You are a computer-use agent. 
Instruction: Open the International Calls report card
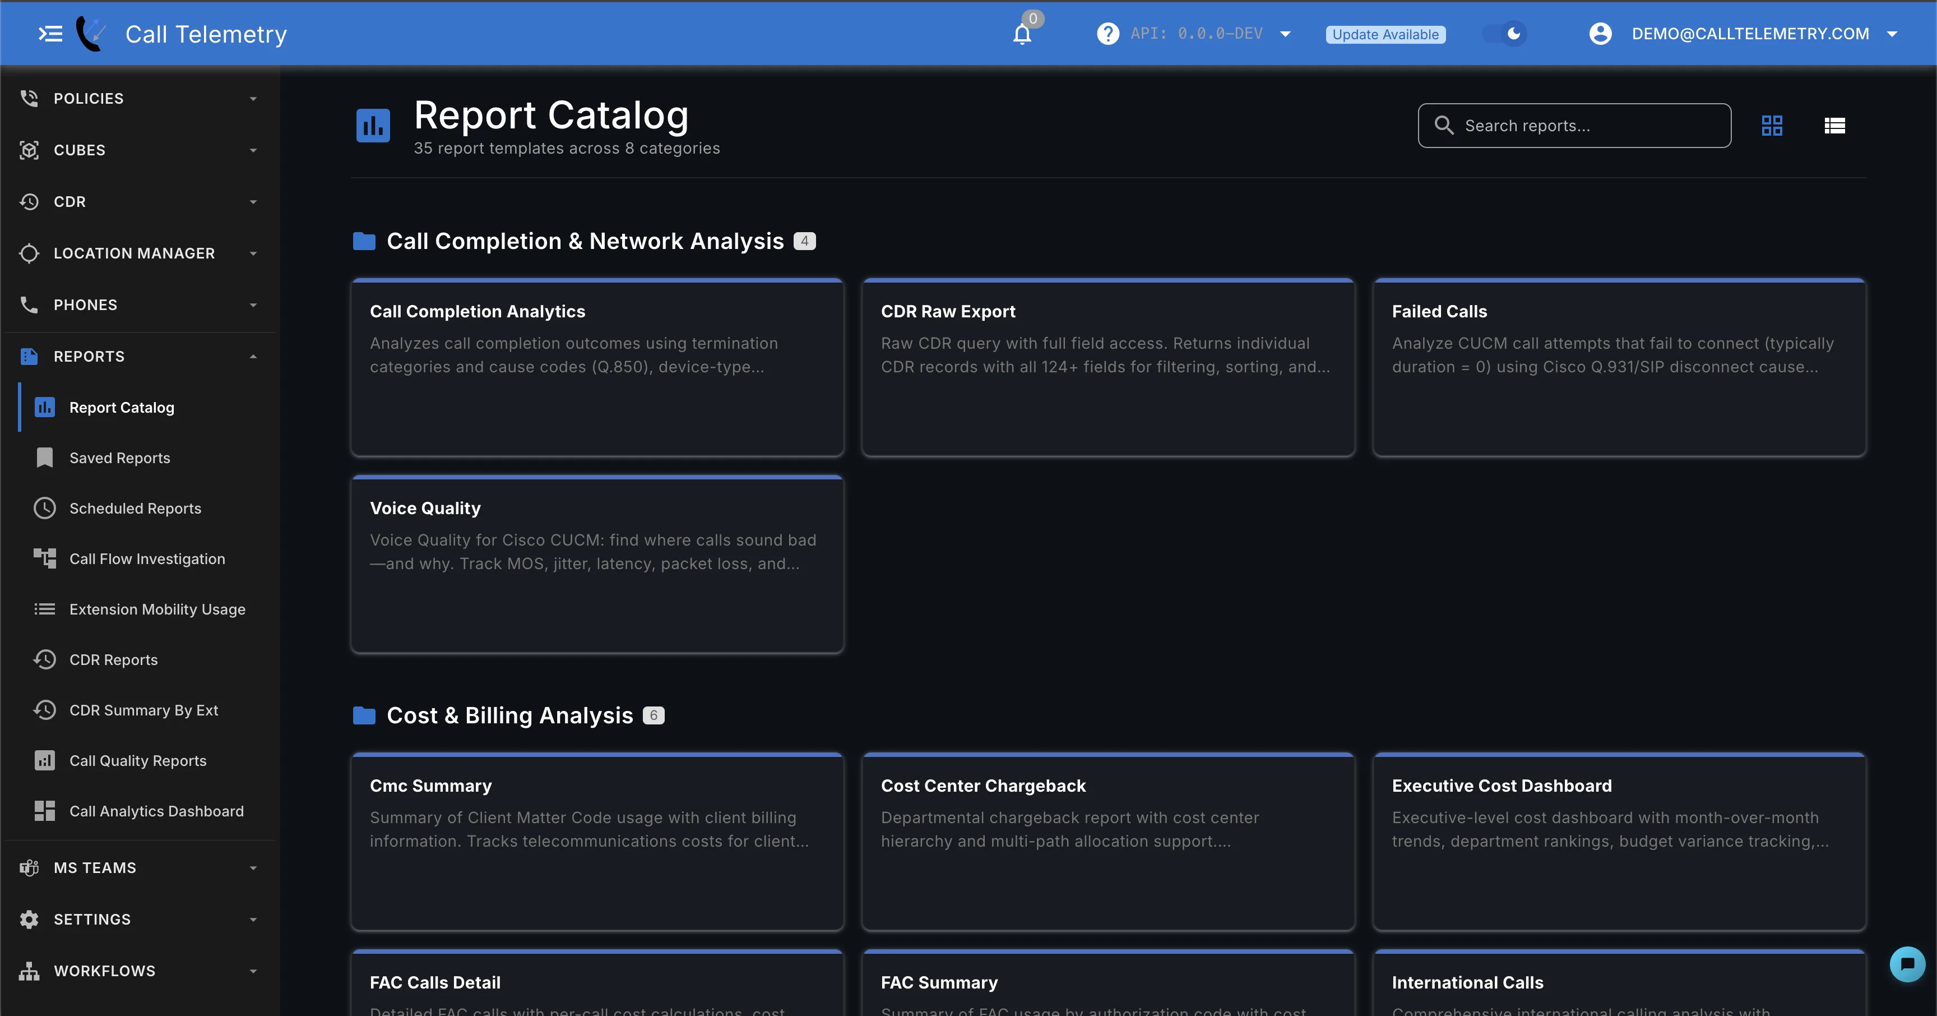(1620, 983)
